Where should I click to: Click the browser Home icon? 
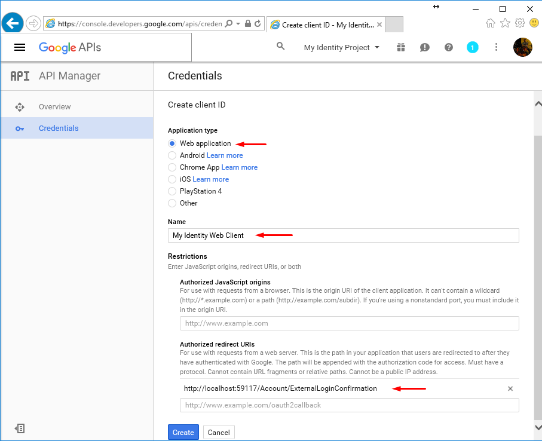pyautogui.click(x=490, y=23)
